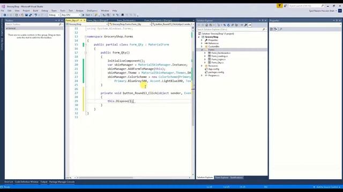Click the Preview Selected Items icon in Solution Explorer
343x192 pixels.
click(250, 25)
